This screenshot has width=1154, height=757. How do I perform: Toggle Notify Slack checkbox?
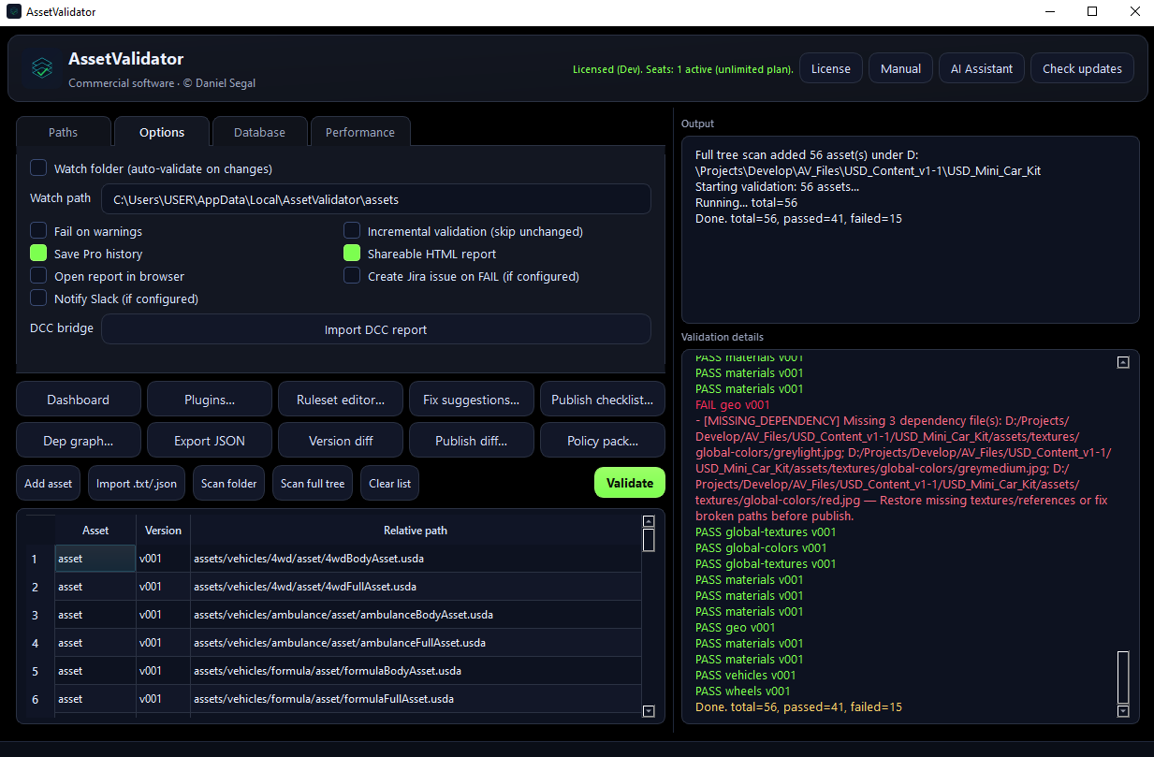[x=38, y=298]
